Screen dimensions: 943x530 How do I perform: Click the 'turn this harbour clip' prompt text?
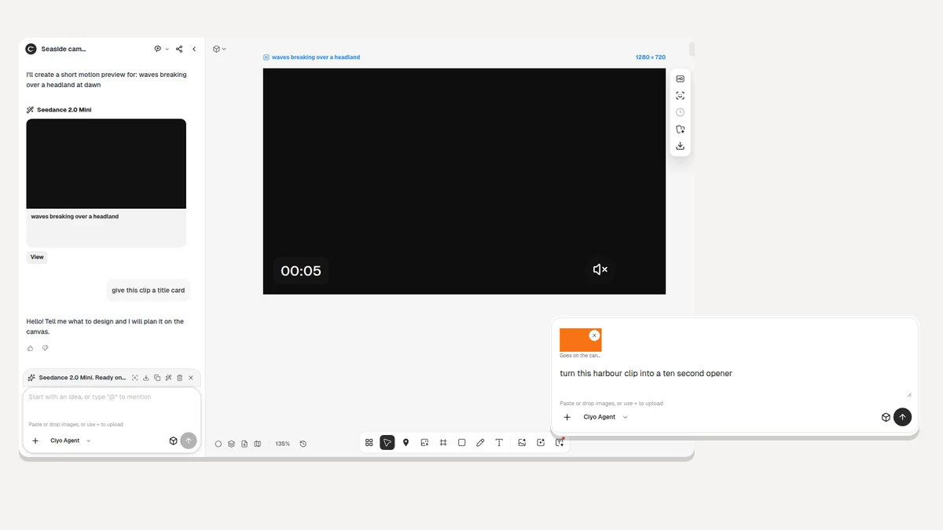pyautogui.click(x=646, y=374)
